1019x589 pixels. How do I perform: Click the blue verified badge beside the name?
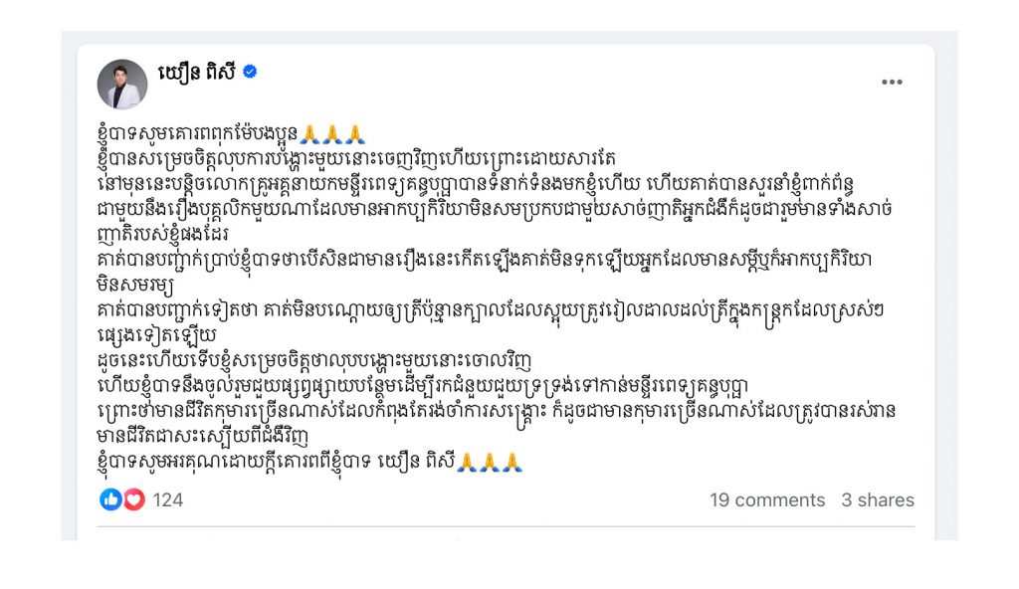(250, 72)
